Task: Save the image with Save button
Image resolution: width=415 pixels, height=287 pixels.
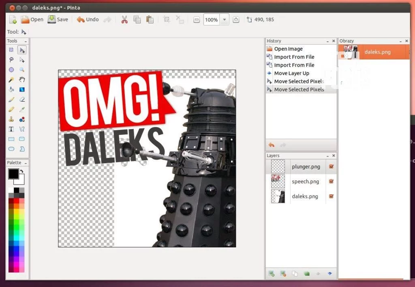Action: pyautogui.click(x=58, y=19)
